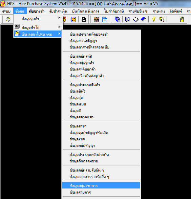Expand the ข้อมูลทั่วไป submenu

tap(38, 27)
